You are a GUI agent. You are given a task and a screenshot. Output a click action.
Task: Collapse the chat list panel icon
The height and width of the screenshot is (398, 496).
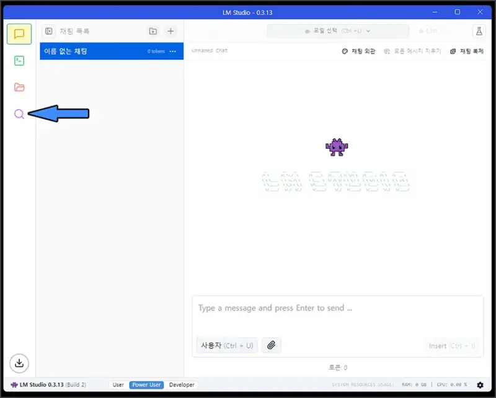click(x=49, y=31)
